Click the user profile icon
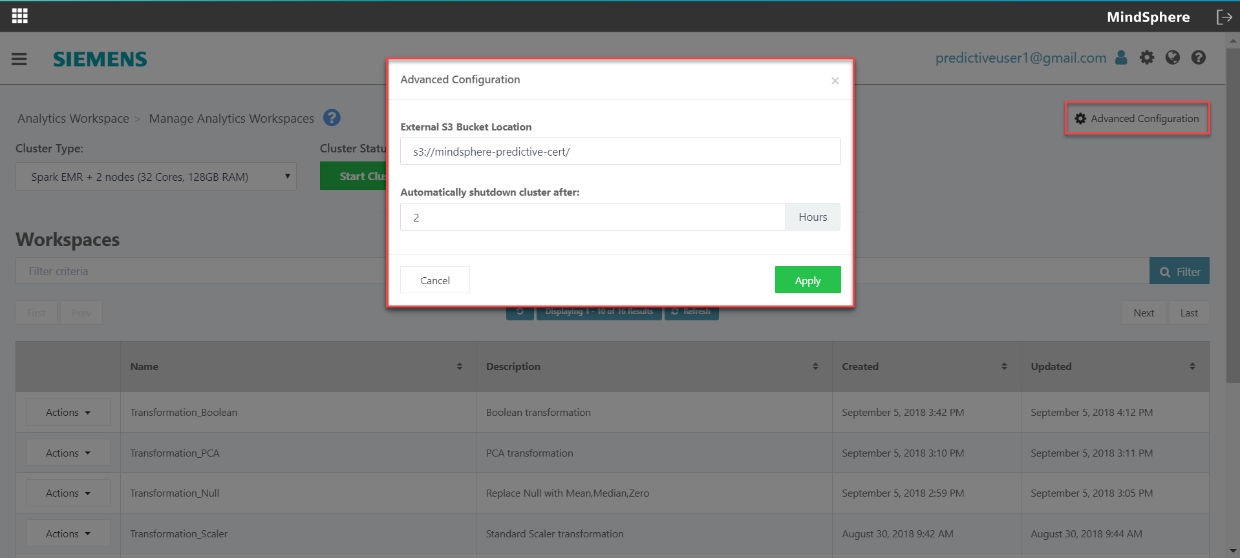 (x=1121, y=57)
